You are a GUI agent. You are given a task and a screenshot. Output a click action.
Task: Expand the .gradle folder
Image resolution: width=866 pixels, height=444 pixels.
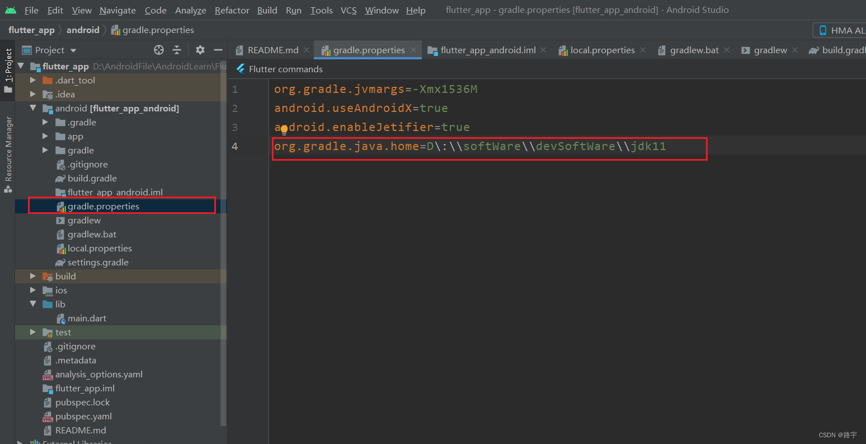(45, 122)
